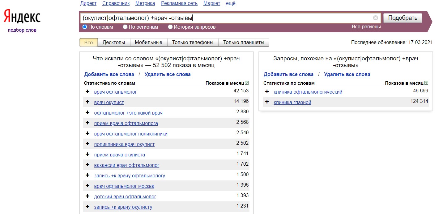Clear the search query with the X icon
The height and width of the screenshot is (214, 443).
point(376,18)
